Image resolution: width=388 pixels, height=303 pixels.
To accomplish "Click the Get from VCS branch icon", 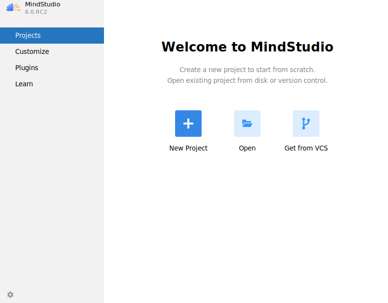I will point(306,124).
